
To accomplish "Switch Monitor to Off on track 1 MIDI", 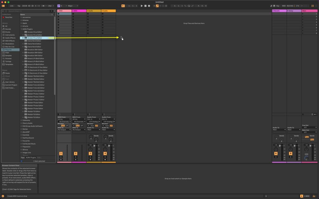I will pyautogui.click(x=68, y=126).
